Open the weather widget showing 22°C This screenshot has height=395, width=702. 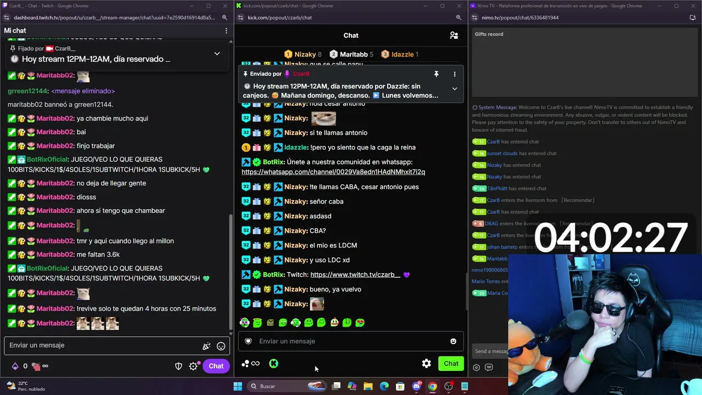tap(25, 386)
